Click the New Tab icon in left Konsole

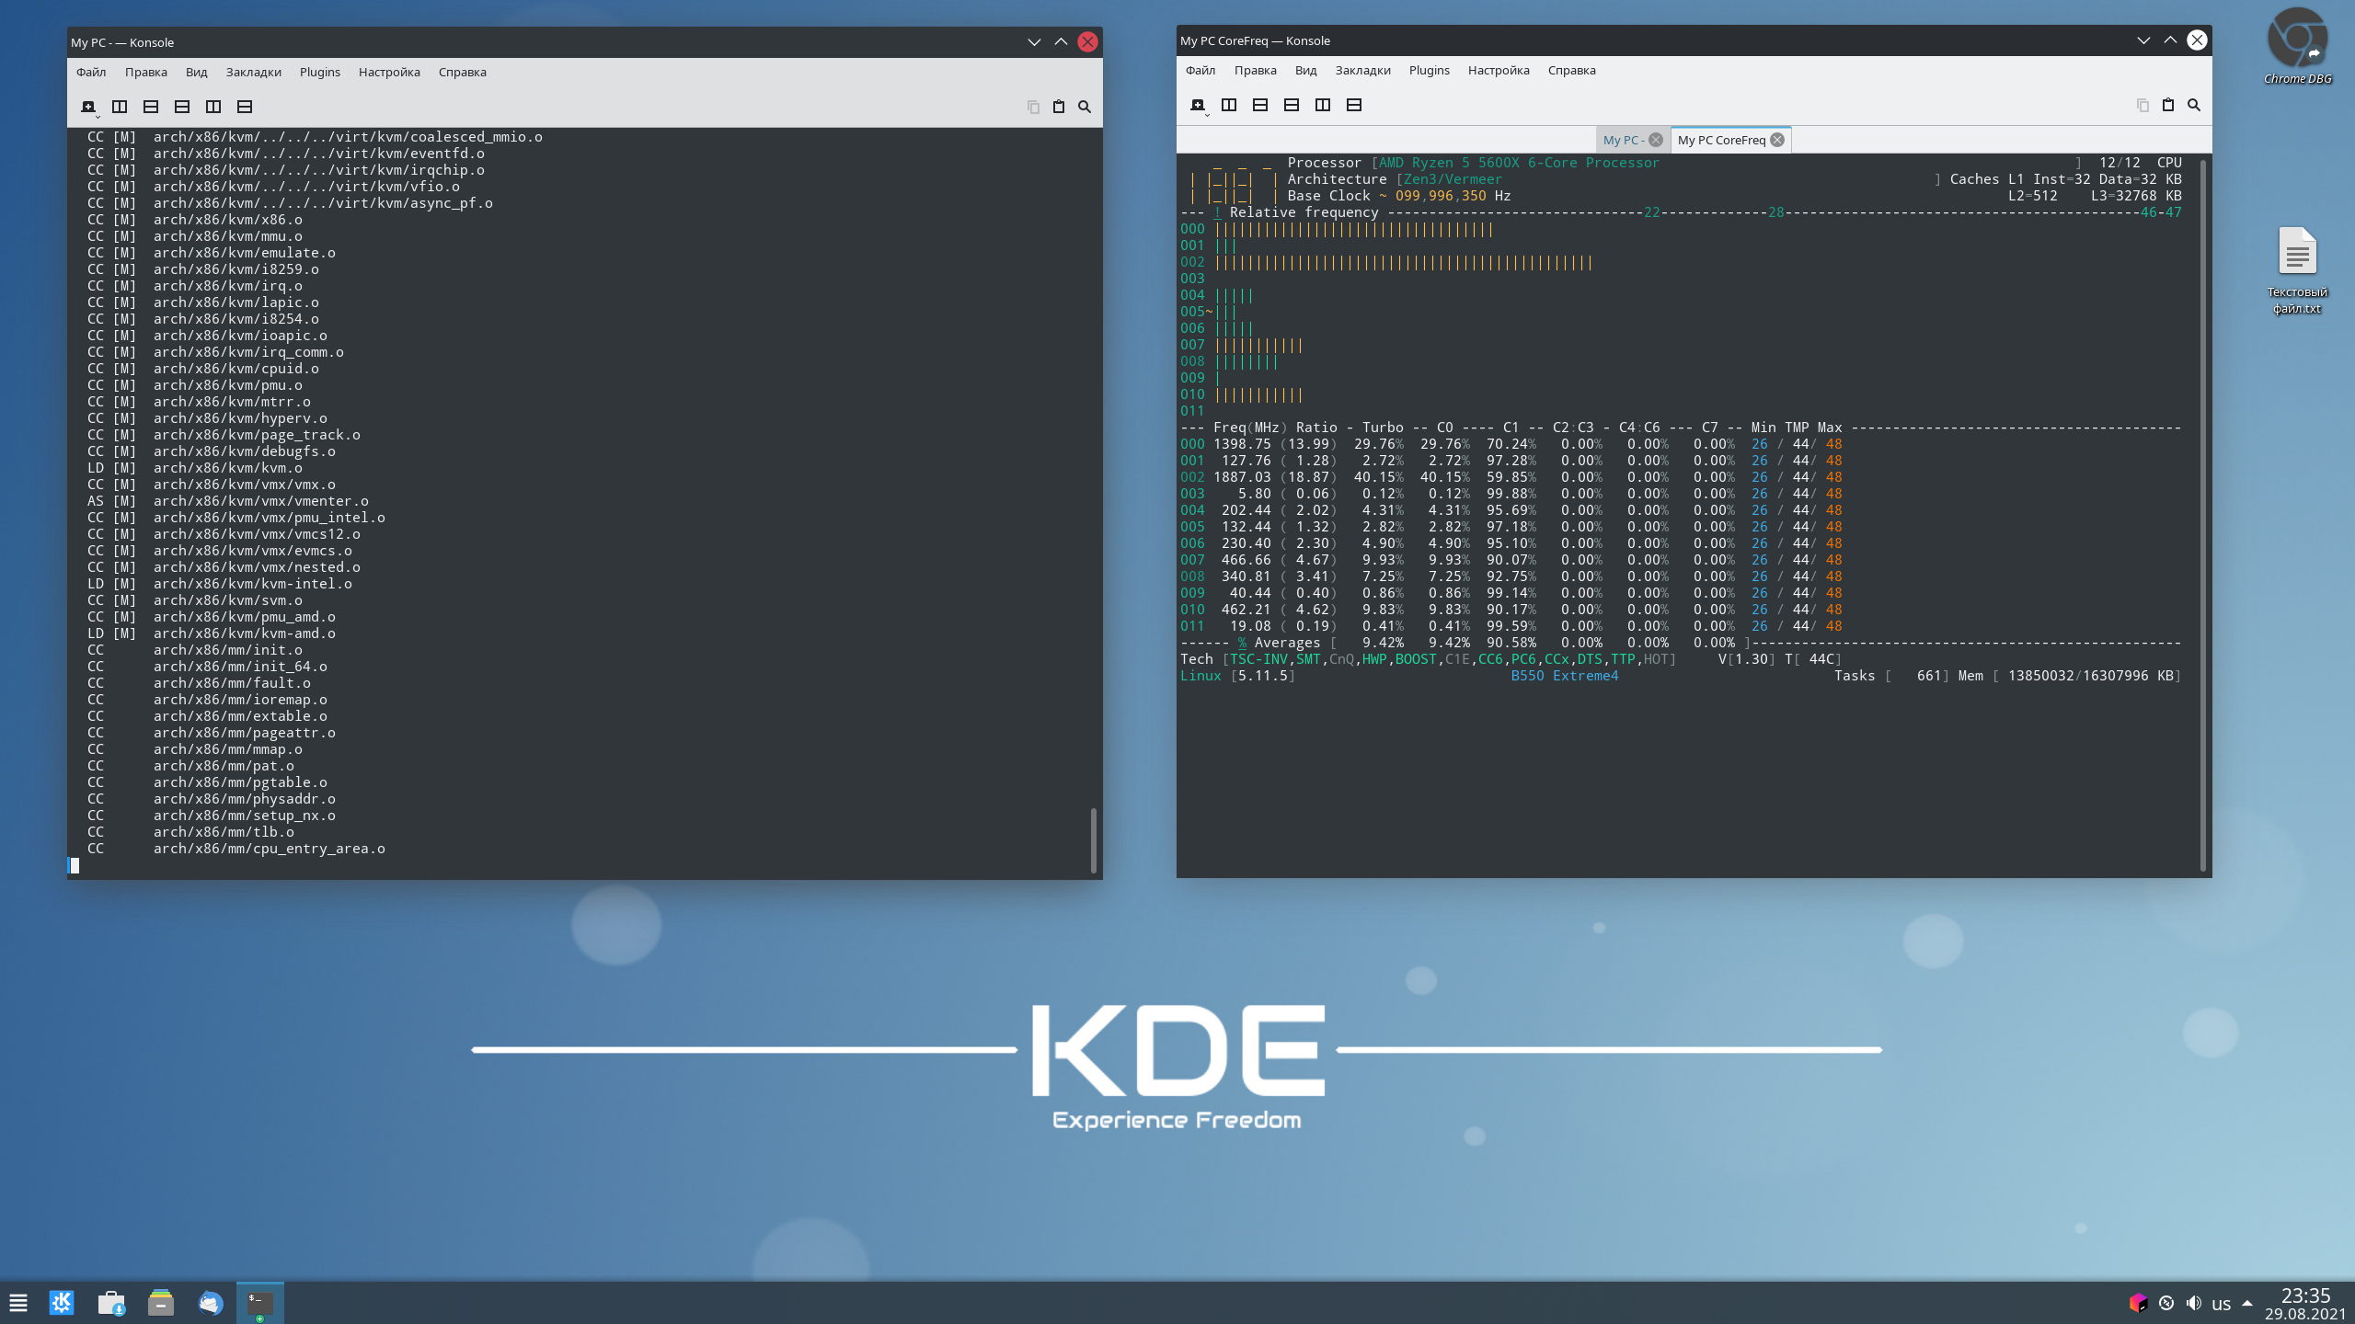coord(88,107)
